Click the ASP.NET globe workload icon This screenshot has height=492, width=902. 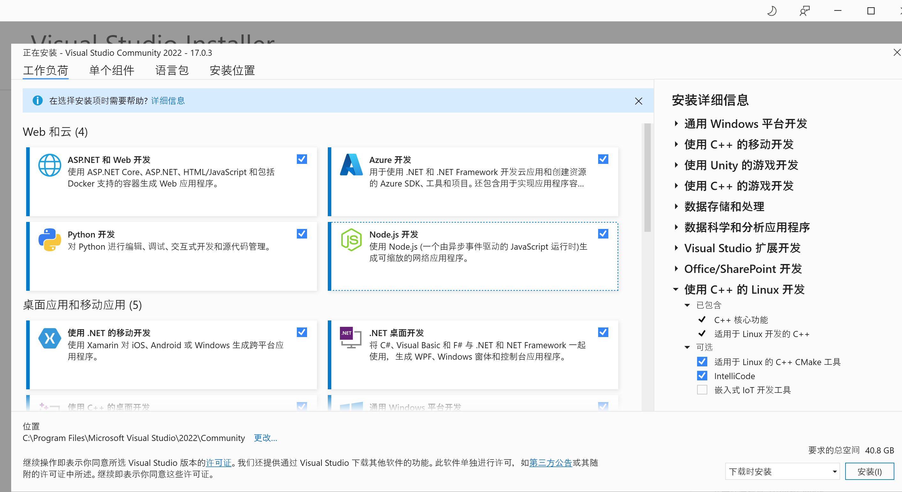49,165
